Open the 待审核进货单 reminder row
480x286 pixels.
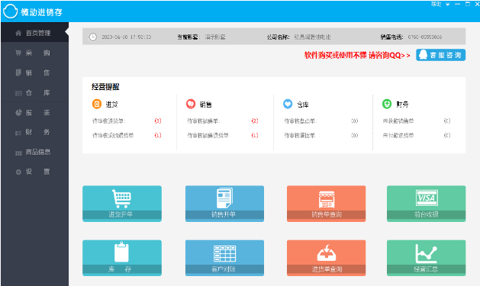click(127, 121)
